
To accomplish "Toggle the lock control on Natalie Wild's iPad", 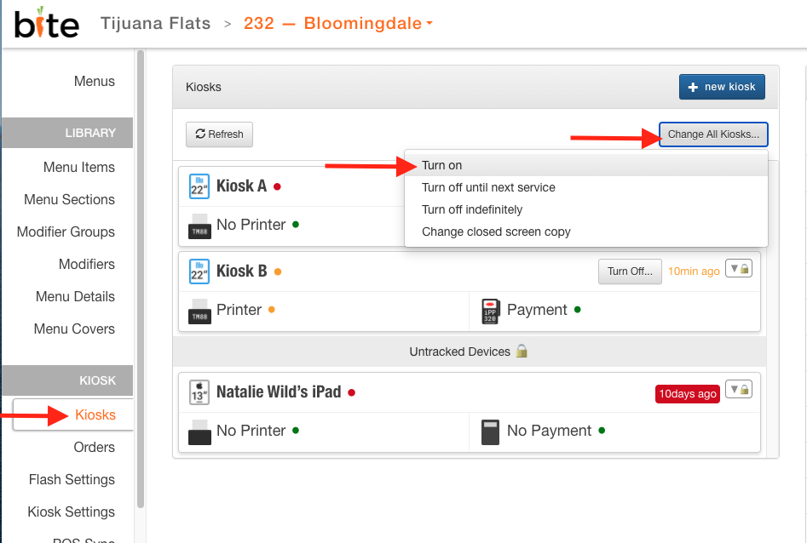I will [x=738, y=390].
